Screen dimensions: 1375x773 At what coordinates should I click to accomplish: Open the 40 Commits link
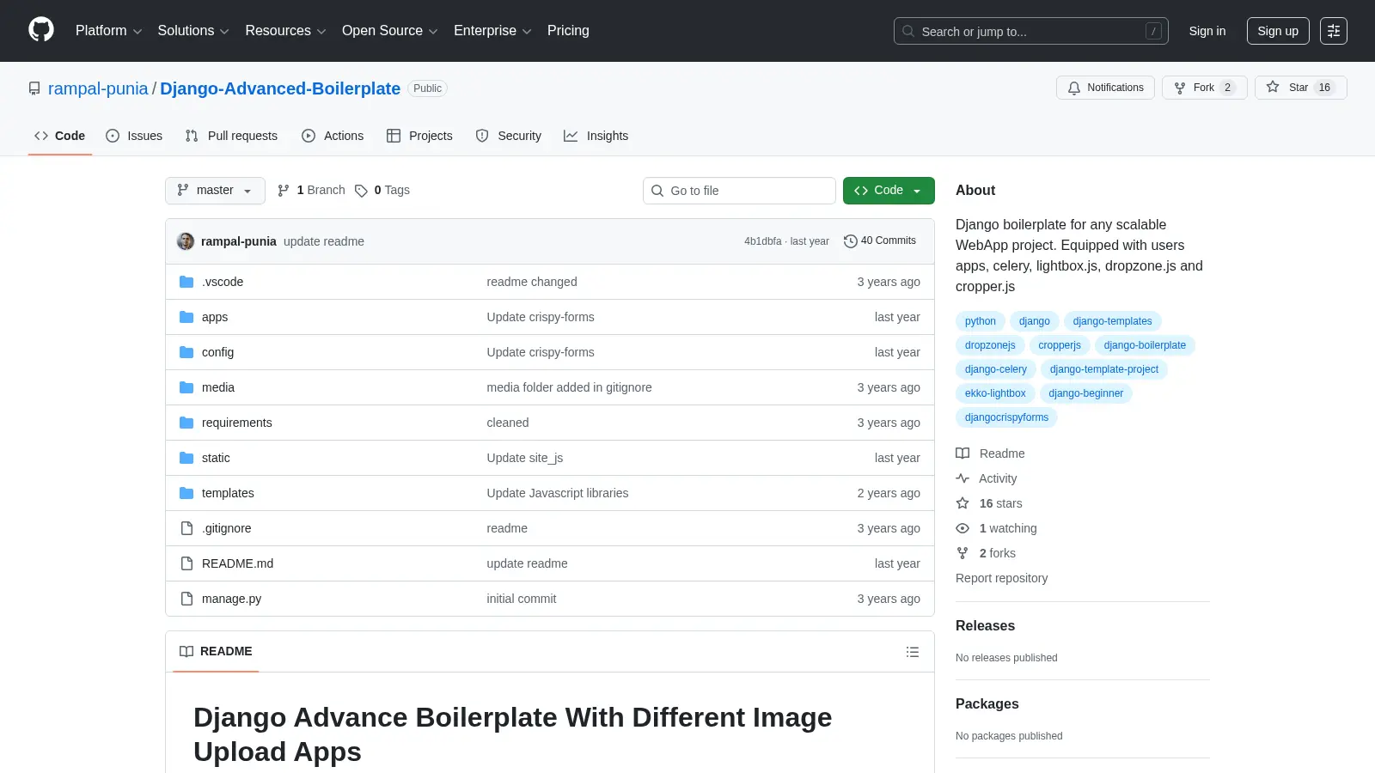pyautogui.click(x=880, y=241)
